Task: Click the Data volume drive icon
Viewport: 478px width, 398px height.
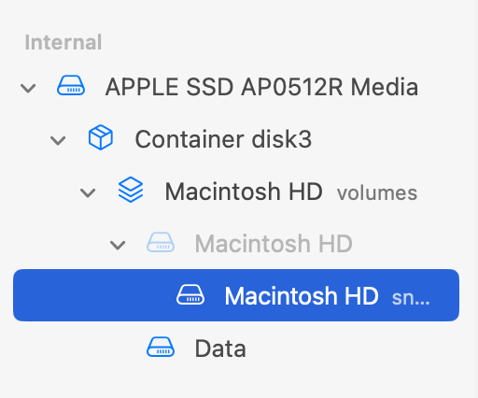Action: 161,347
